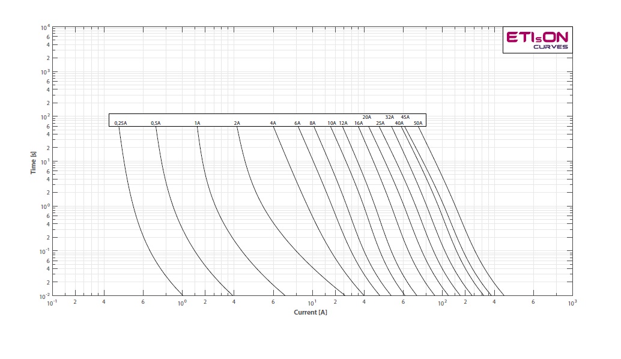Click the 45A label in legend box
This screenshot has height=359, width=621.
pos(405,117)
